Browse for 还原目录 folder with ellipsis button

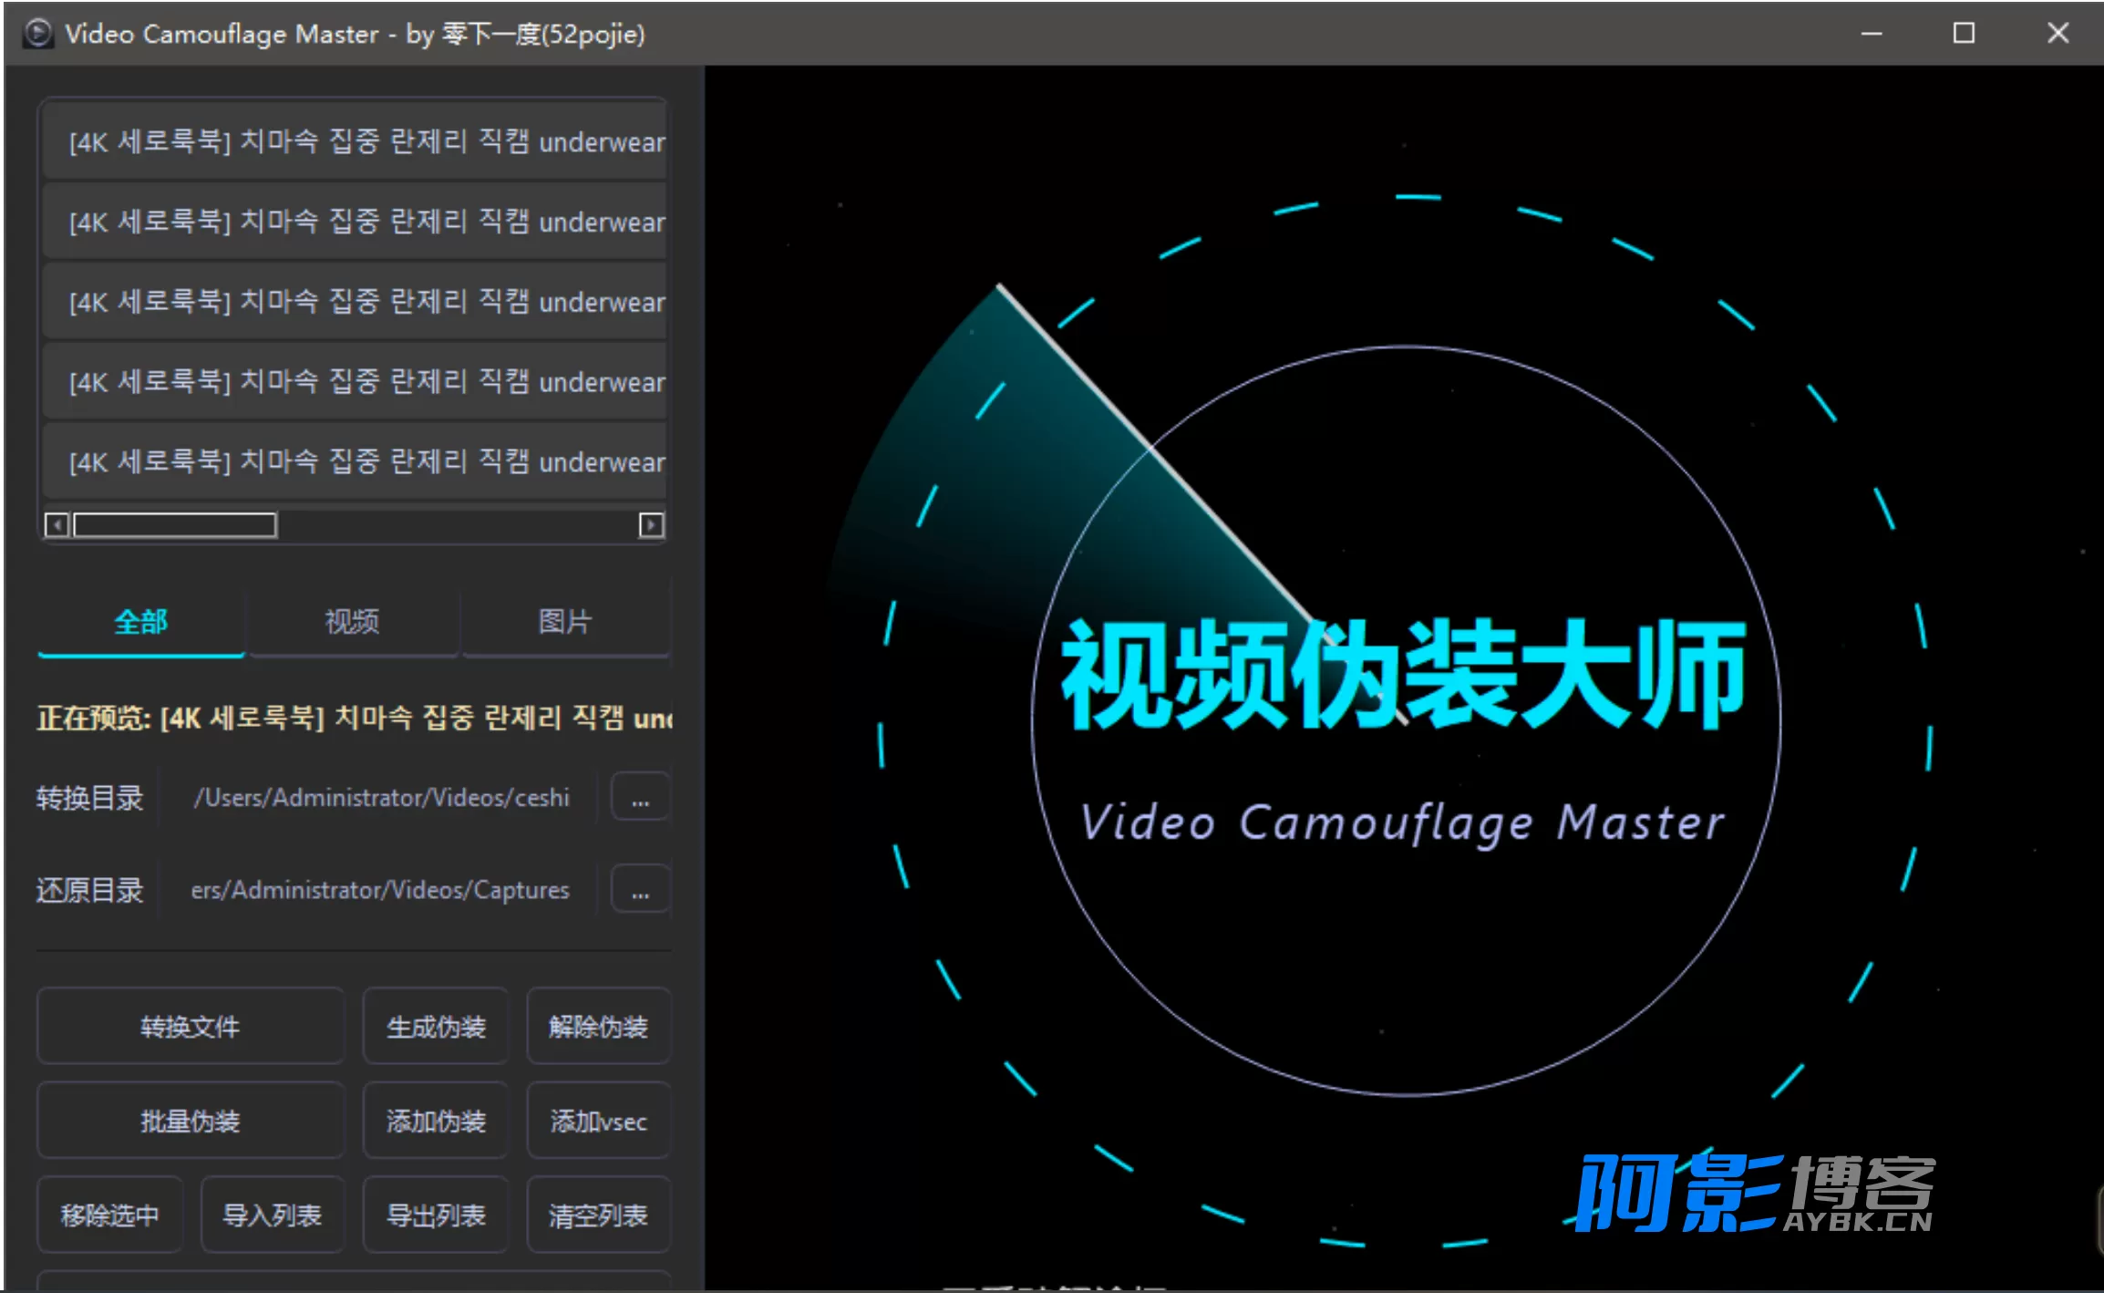640,890
